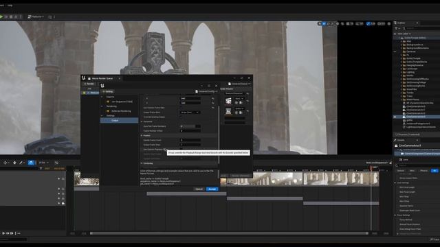The image size is (440, 247).
Task: Check Override Existing Output checkbox
Action: coord(181,117)
